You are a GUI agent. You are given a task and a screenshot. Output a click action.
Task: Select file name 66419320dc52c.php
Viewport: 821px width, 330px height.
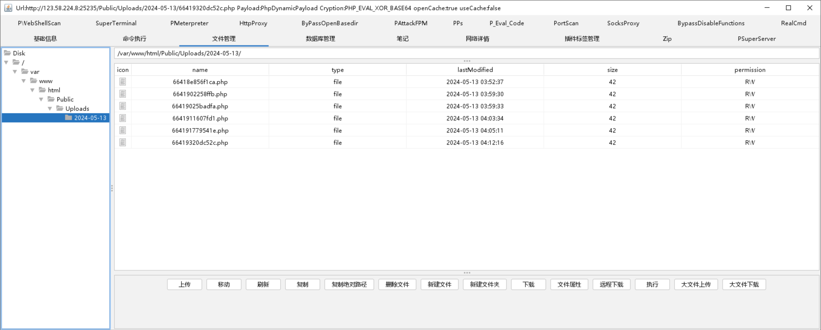[x=200, y=142]
